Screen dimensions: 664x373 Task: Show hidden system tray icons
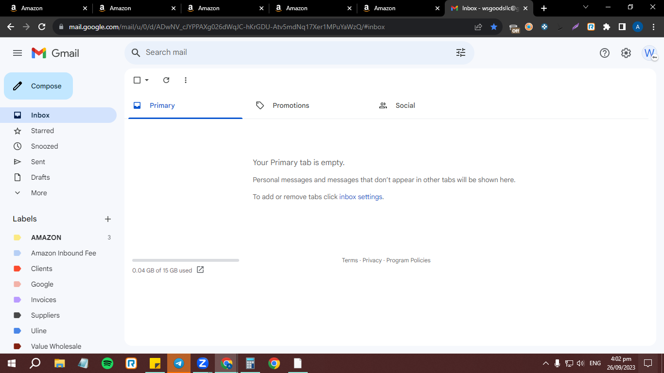pyautogui.click(x=545, y=363)
